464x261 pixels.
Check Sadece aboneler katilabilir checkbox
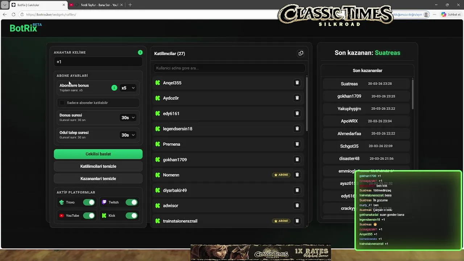click(62, 103)
